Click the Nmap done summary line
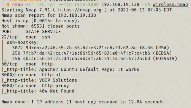This screenshot has width=191, height=108. click(82, 102)
